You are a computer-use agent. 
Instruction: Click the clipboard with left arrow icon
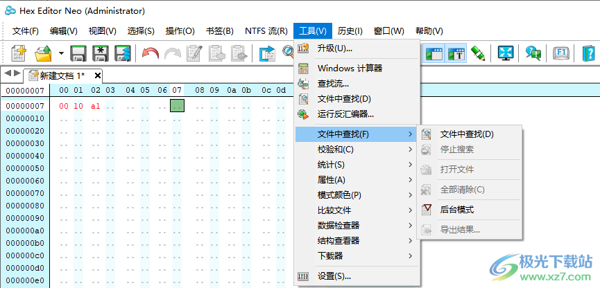click(x=217, y=53)
